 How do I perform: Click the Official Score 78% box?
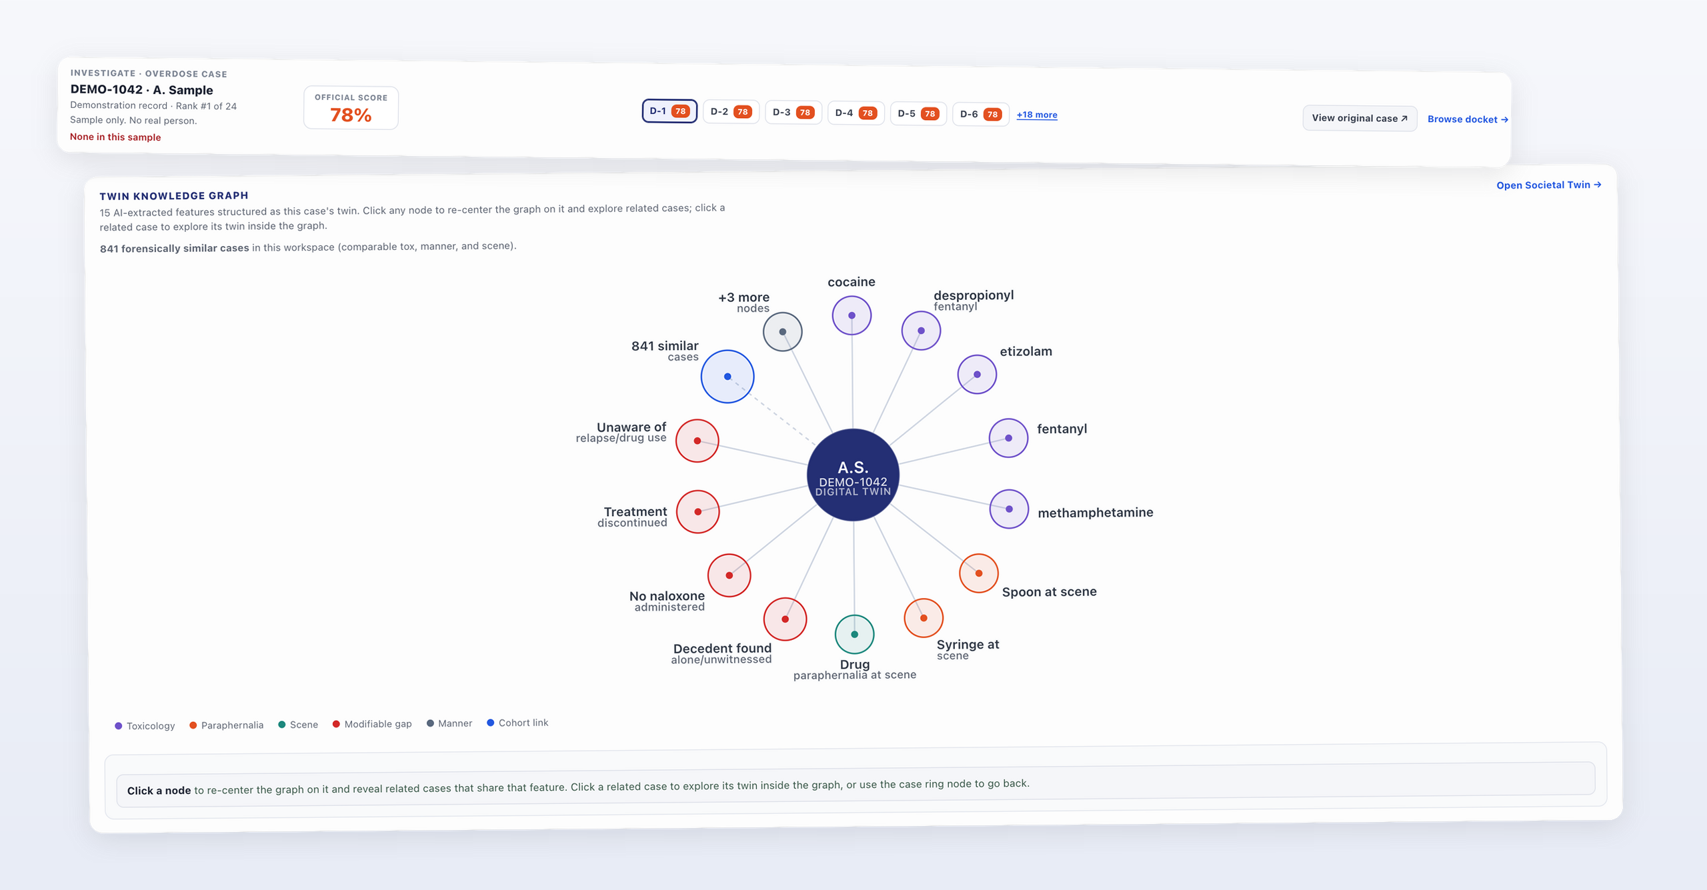pos(351,108)
